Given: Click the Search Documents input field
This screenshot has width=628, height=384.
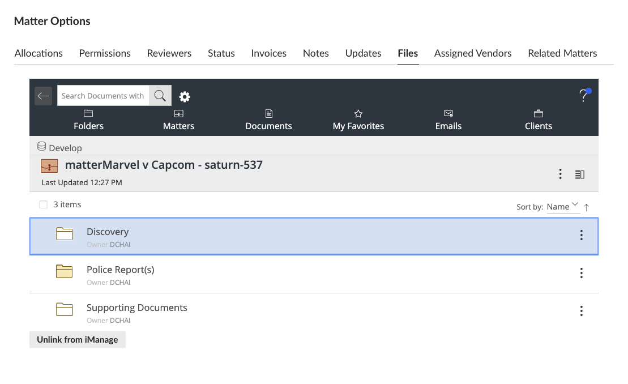Looking at the screenshot, I should pos(103,96).
